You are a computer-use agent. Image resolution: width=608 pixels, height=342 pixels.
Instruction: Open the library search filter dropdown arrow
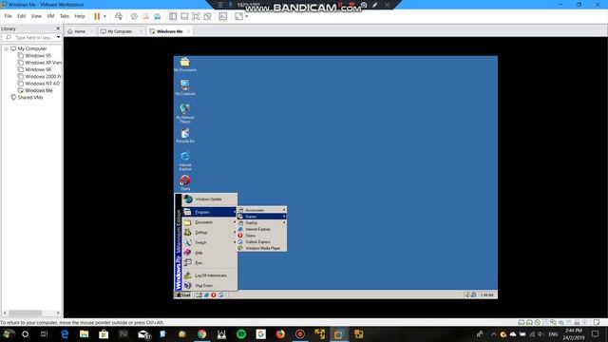[58, 37]
